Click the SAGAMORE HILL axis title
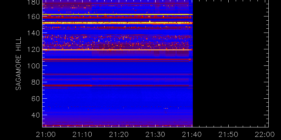The width and height of the screenshot is (281, 140). coord(18,63)
